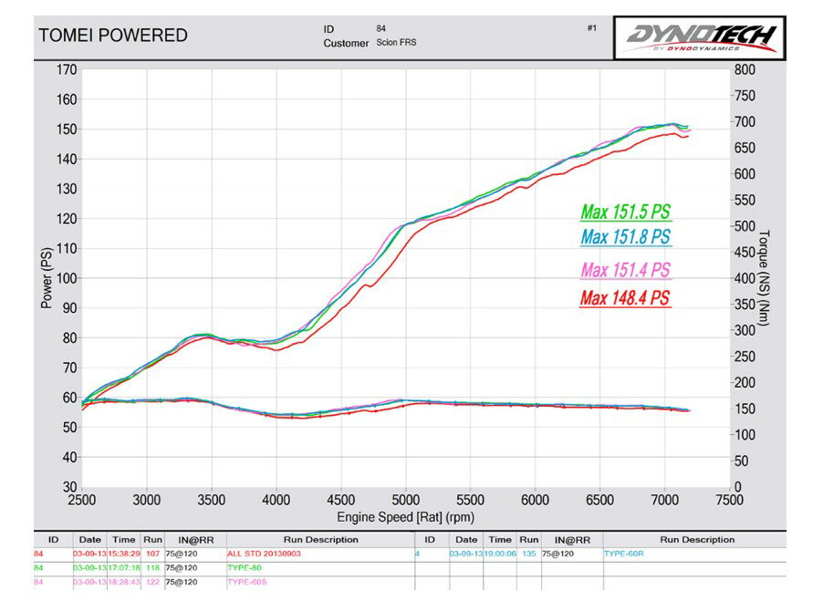Viewport: 823px width, 601px height.
Task: Click the DYNOTECH logo
Action: pos(700,37)
